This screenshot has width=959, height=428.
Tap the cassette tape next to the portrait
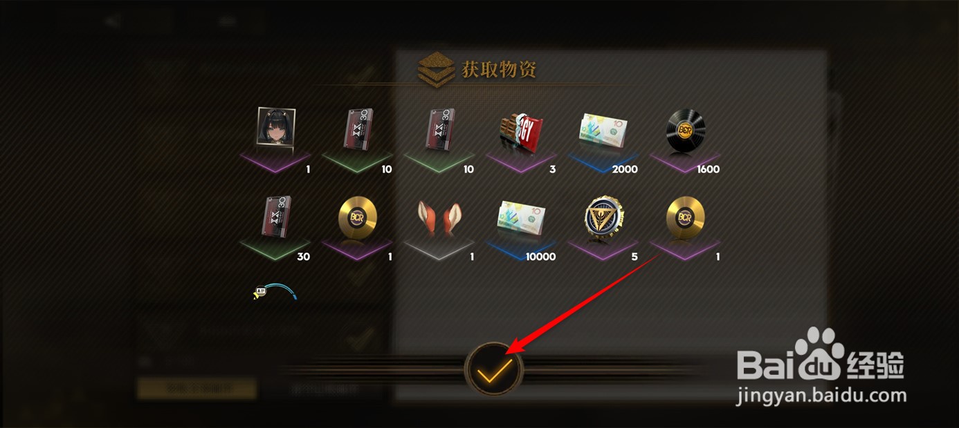click(x=358, y=130)
